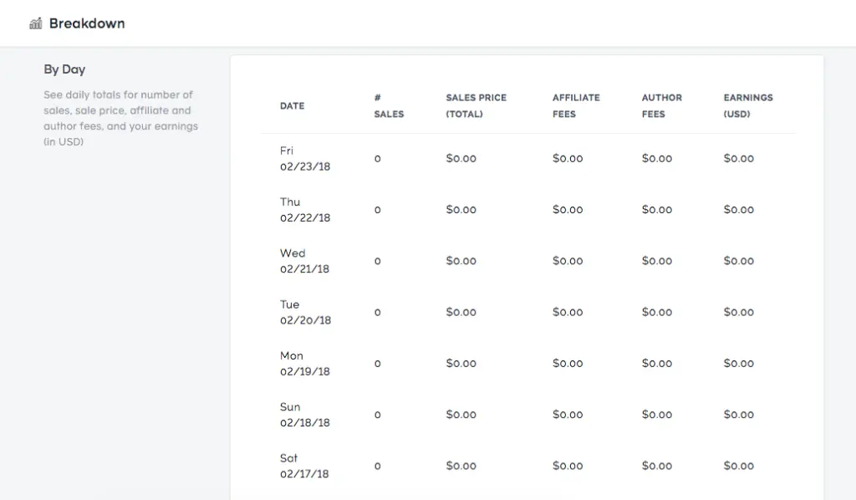Click the # SALES column header
Image resolution: width=856 pixels, height=500 pixels.
(388, 106)
